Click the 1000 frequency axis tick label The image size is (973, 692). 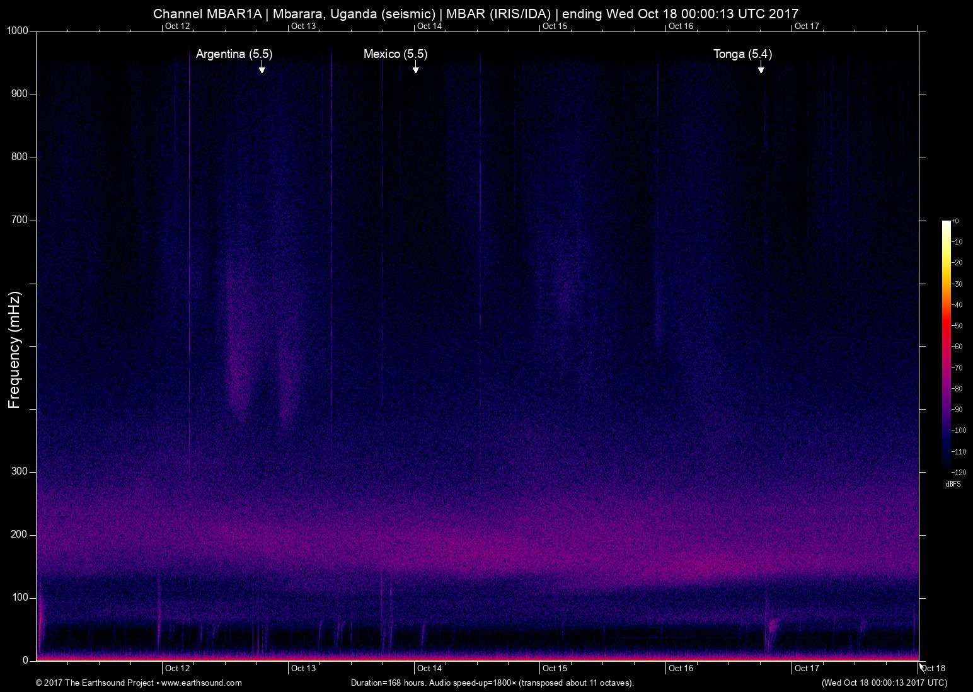tap(18, 31)
